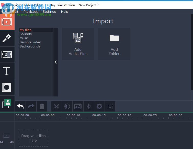Select Music category
Image resolution: width=193 pixels, height=149 pixels.
coord(36,38)
